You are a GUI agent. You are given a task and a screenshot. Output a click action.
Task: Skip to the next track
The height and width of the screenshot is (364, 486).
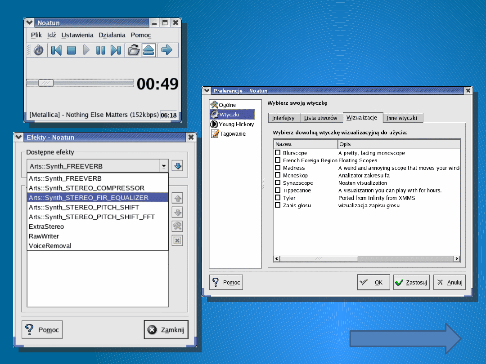116,50
